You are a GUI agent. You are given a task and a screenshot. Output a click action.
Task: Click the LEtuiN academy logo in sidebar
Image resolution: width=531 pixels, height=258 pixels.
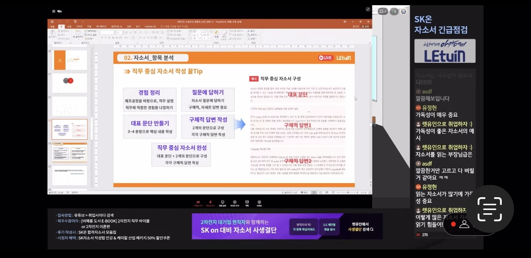[x=445, y=51]
